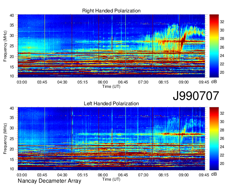Click the 35 MHz tick on Right Handed plot
The image size is (228, 185).
(12, 25)
